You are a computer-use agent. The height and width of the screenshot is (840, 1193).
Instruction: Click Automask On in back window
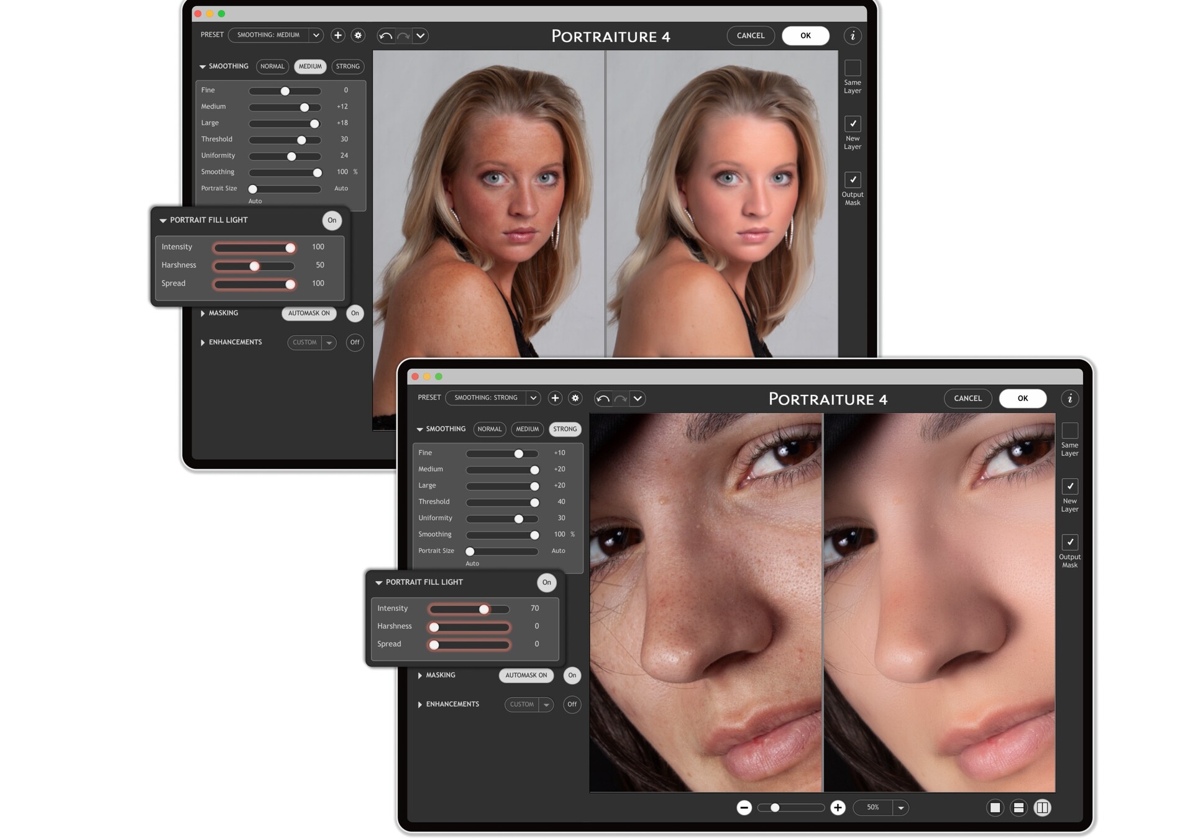tap(309, 313)
